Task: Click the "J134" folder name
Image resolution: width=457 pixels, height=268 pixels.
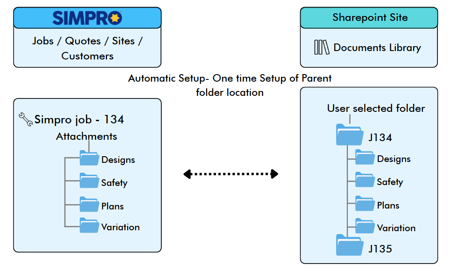Action: coord(380,138)
